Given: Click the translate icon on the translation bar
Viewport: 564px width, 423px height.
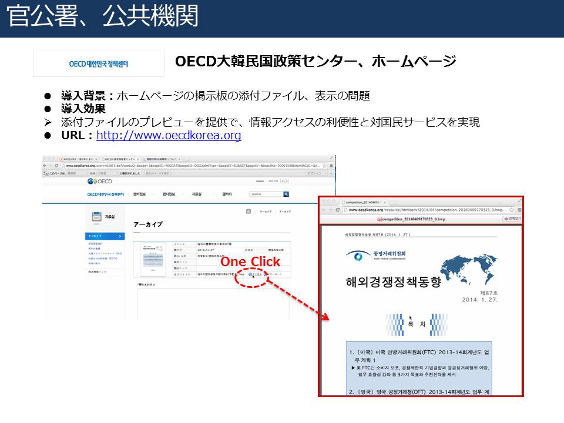Looking at the screenshot, I should click(x=46, y=173).
